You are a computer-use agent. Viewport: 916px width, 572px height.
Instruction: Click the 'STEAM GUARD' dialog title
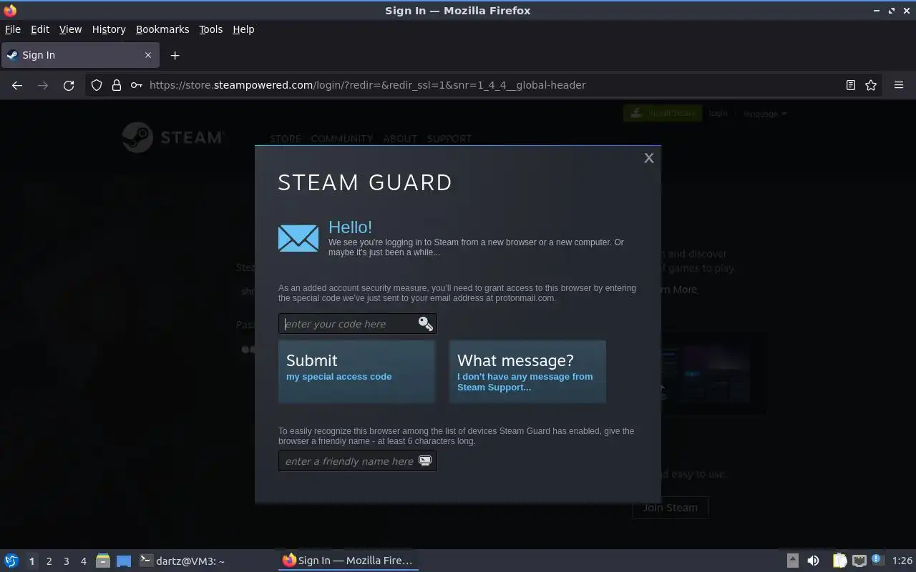(365, 182)
